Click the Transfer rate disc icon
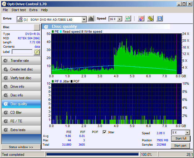 pyautogui.click(x=6, y=61)
